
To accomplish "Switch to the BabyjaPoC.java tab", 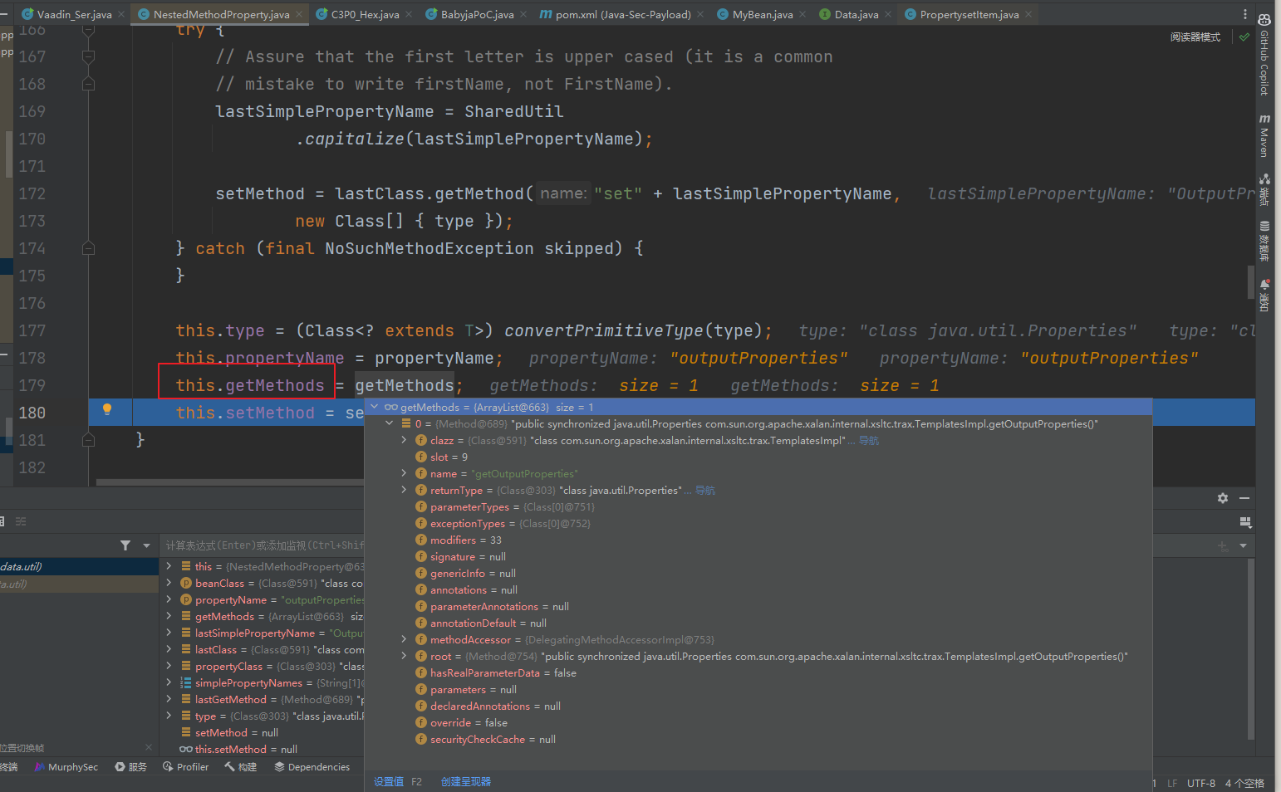I will [x=477, y=14].
